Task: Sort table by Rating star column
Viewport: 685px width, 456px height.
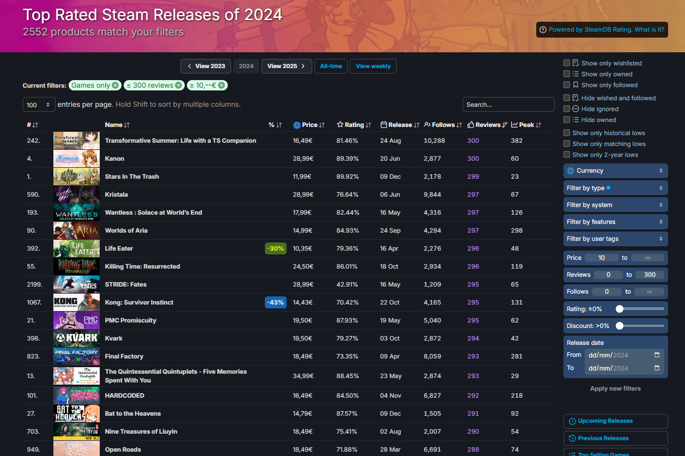Action: click(354, 125)
